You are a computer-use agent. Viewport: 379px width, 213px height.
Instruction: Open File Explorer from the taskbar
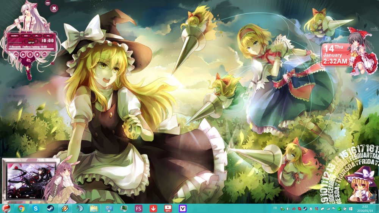click(94, 208)
